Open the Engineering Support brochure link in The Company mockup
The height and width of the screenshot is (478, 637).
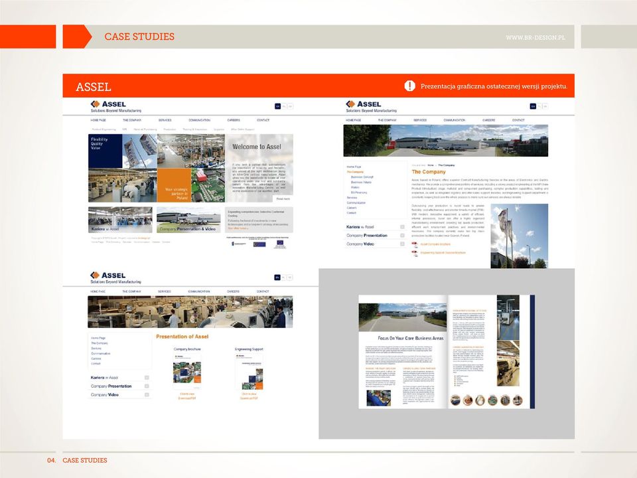click(x=443, y=253)
